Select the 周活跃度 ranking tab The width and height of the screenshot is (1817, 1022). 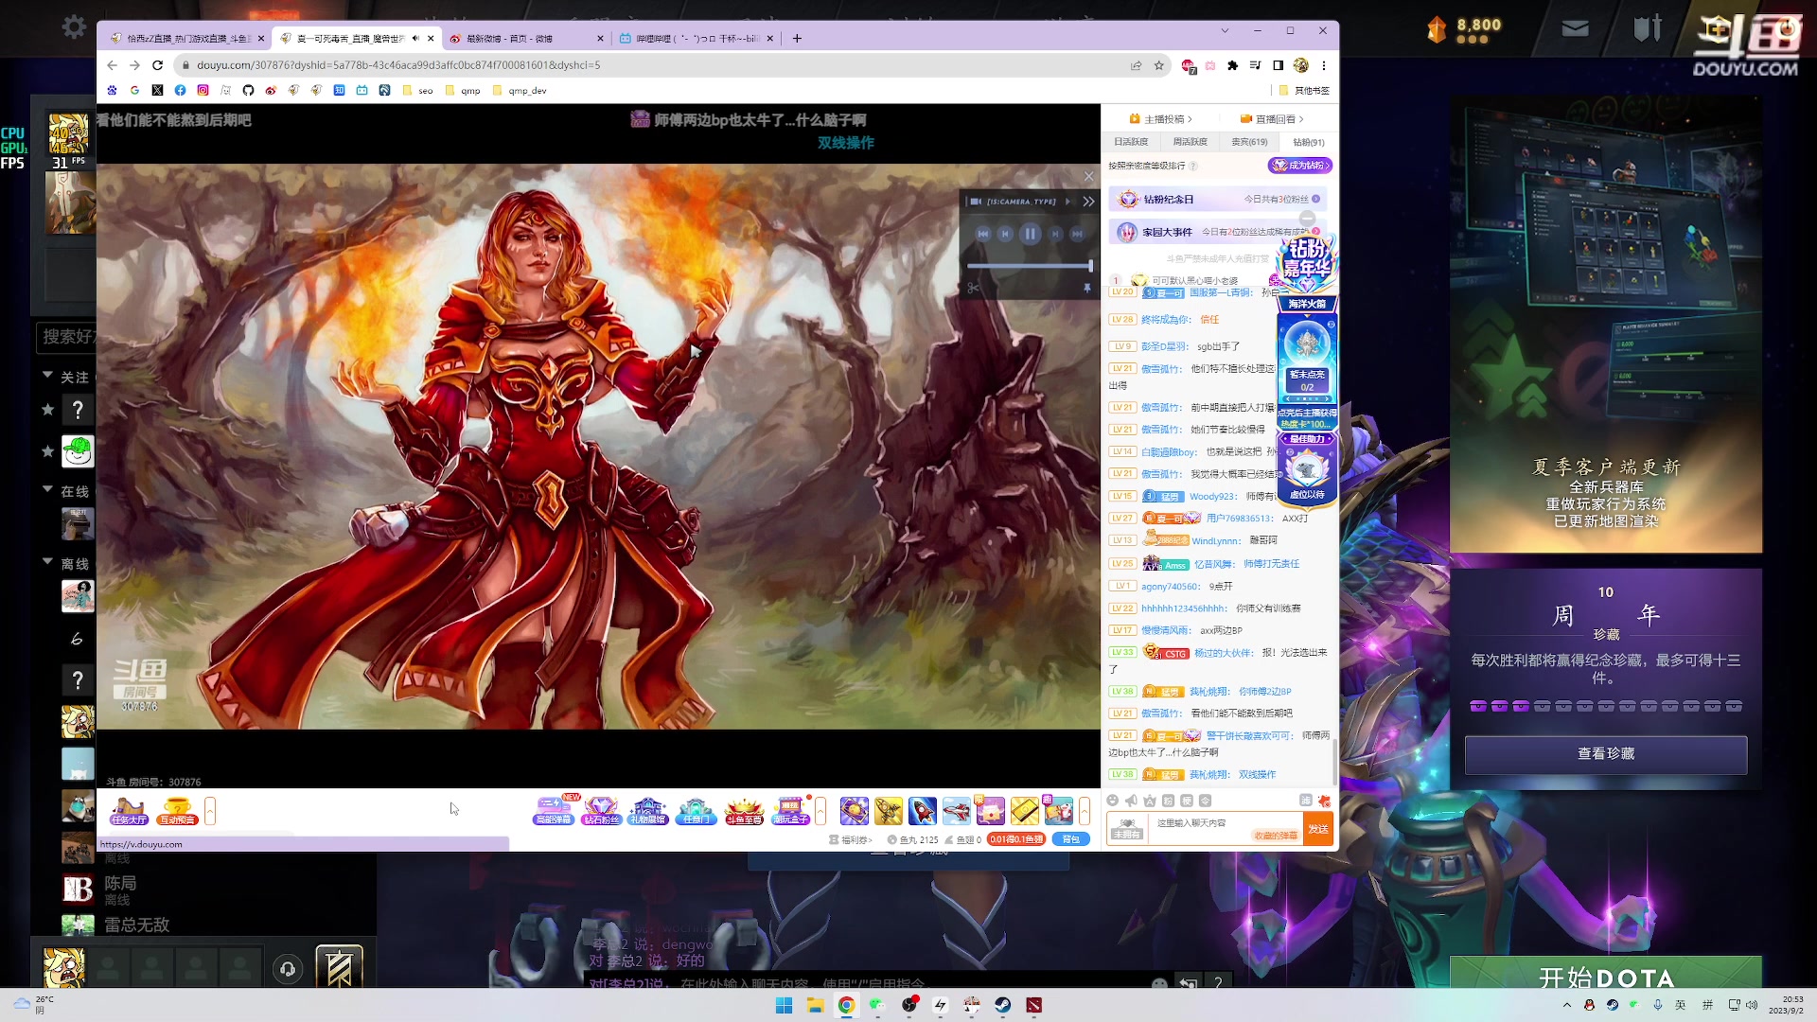(1190, 142)
